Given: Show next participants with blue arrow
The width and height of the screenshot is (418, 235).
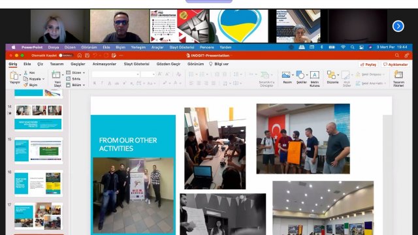Looking at the screenshot, I should click(x=398, y=26).
